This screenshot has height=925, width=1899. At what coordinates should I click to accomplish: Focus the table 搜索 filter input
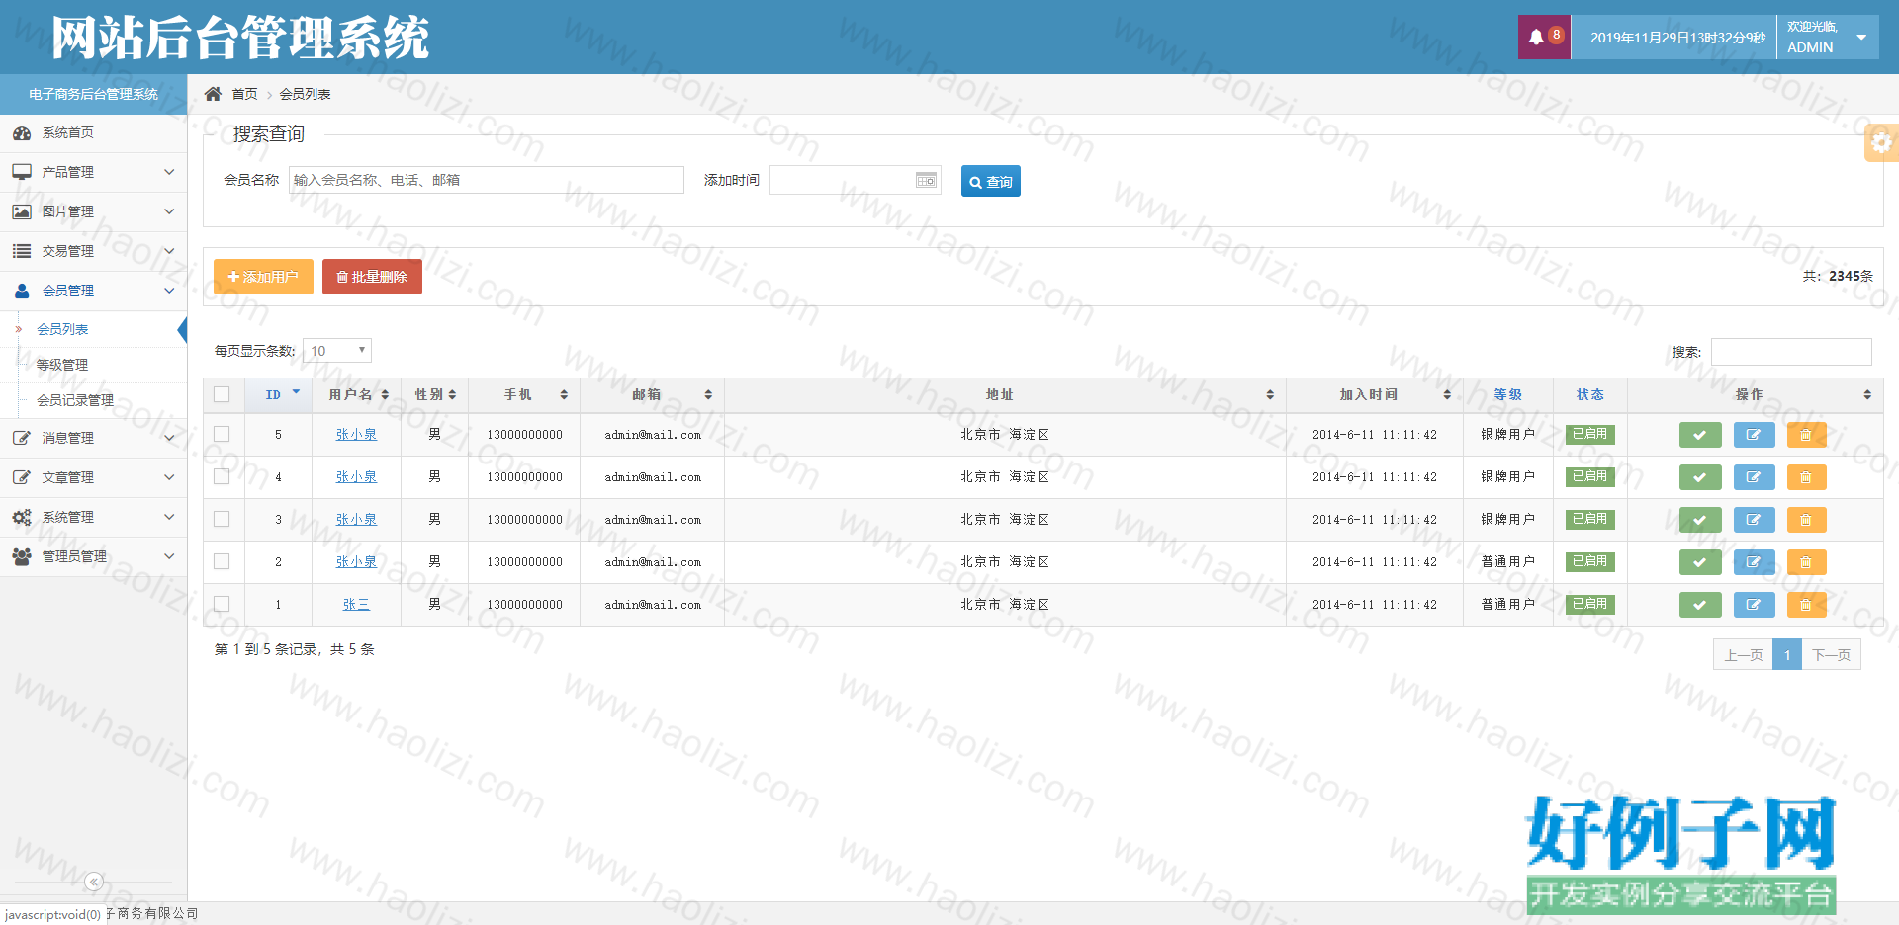click(1791, 352)
